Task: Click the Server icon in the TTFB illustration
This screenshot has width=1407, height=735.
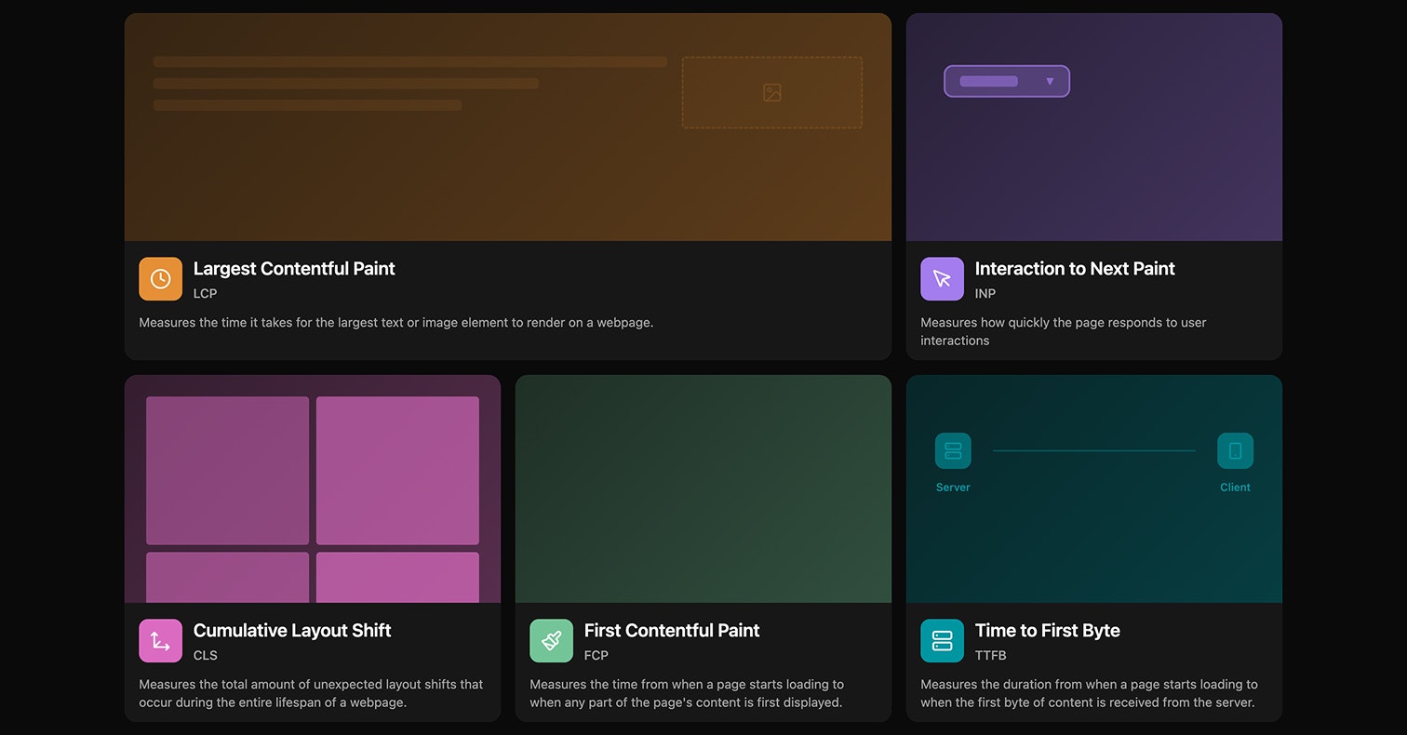Action: pyautogui.click(x=952, y=450)
